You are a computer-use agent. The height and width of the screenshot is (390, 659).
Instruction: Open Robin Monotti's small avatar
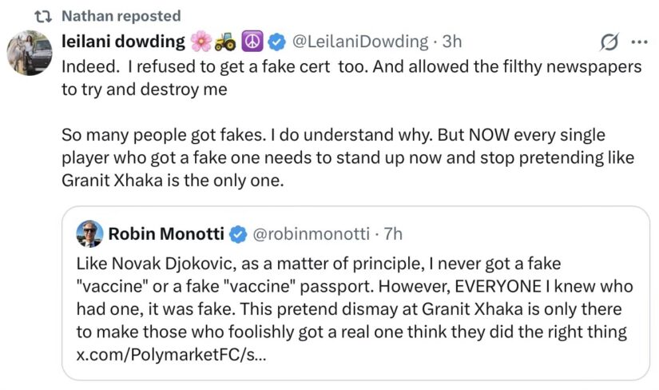[89, 233]
